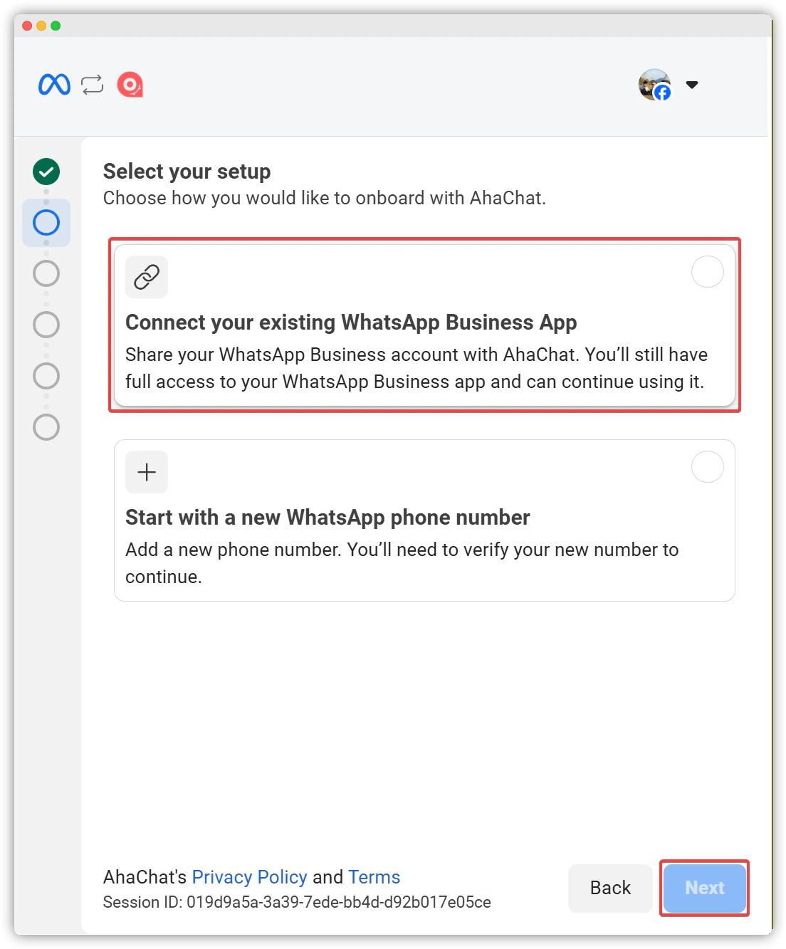Image resolution: width=786 pixels, height=949 pixels.
Task: Expand the account dropdown arrow
Action: click(692, 85)
